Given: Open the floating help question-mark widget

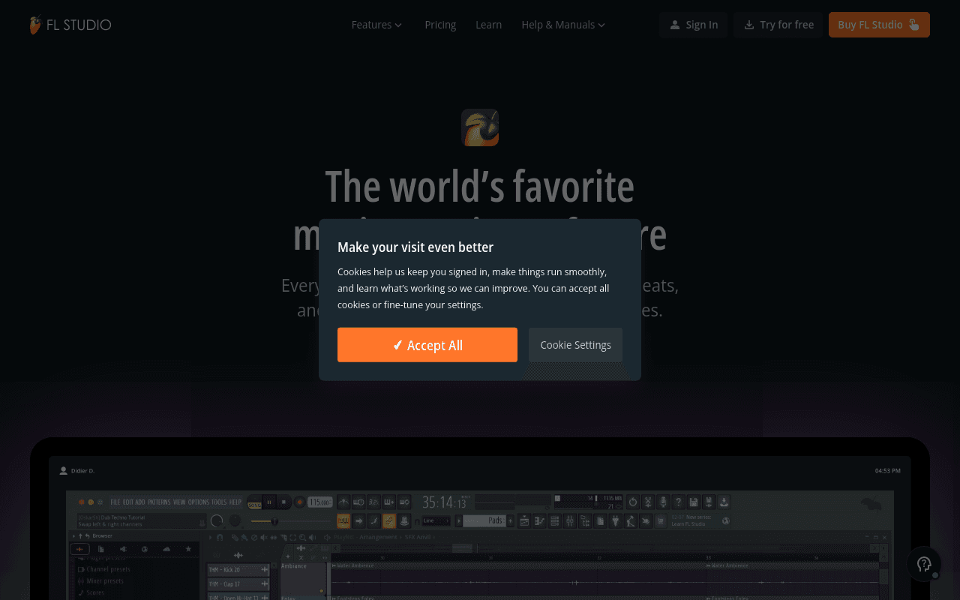Looking at the screenshot, I should (x=925, y=564).
